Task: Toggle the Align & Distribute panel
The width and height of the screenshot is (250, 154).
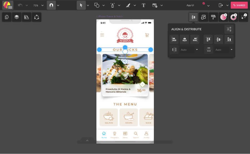Action: (193, 17)
